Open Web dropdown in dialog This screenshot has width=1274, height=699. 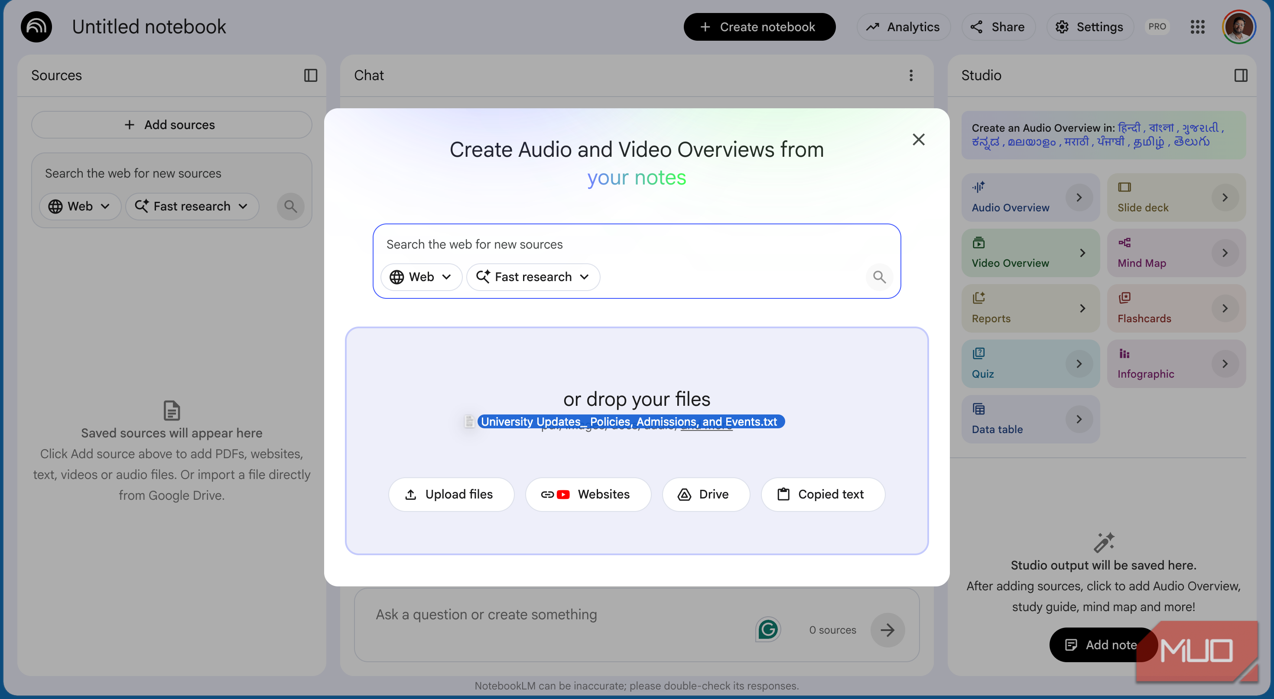click(x=421, y=277)
